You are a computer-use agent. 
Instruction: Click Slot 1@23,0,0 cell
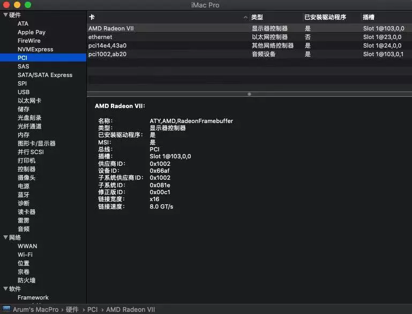[x=383, y=37]
